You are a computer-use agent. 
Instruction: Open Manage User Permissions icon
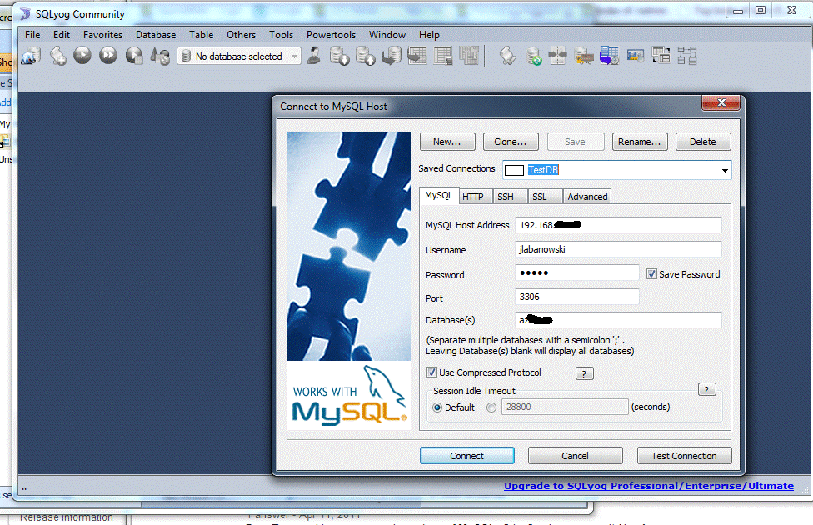click(x=315, y=56)
